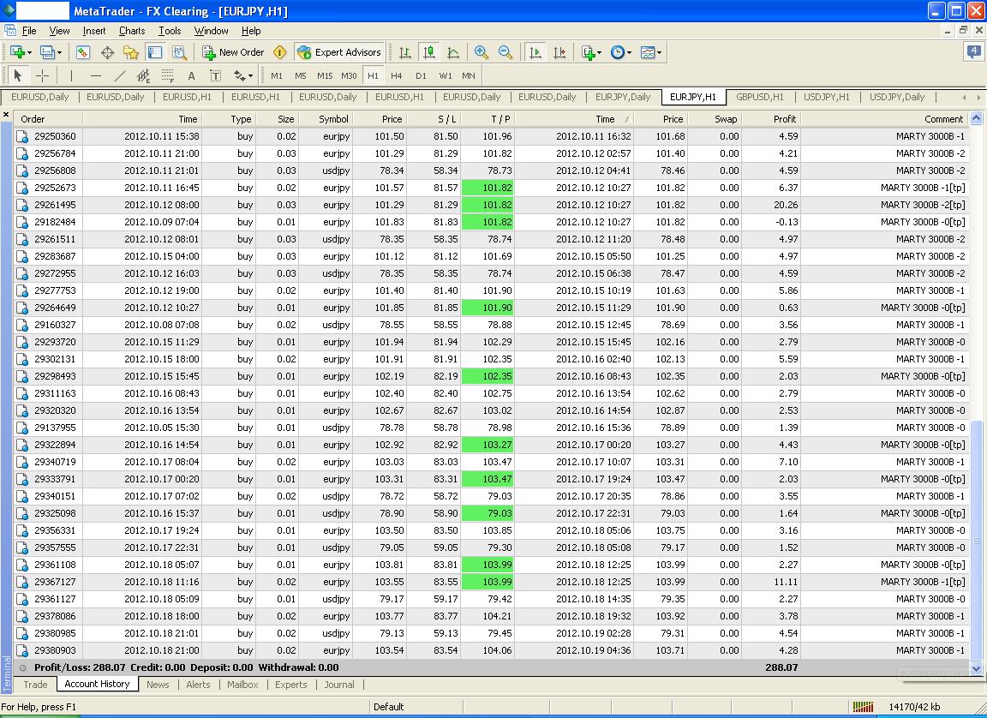Select the horizontal line drawing tool
This screenshot has width=987, height=718.
click(x=96, y=75)
